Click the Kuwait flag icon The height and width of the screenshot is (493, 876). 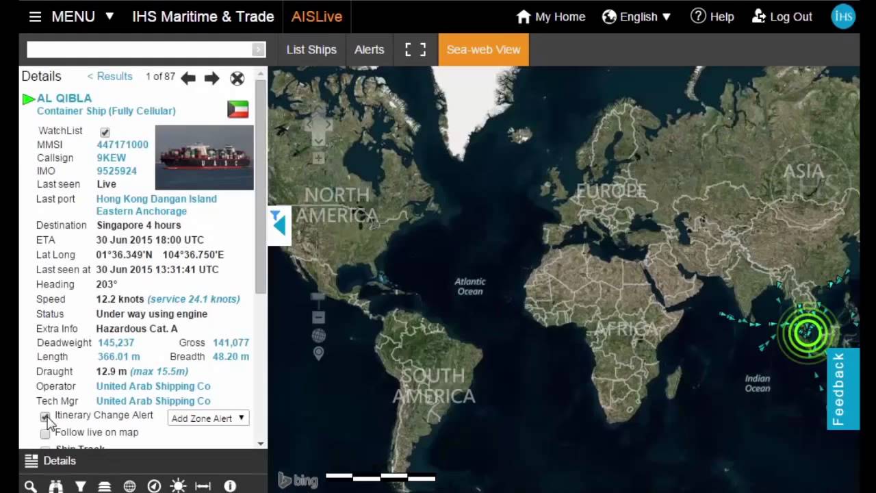click(x=238, y=109)
